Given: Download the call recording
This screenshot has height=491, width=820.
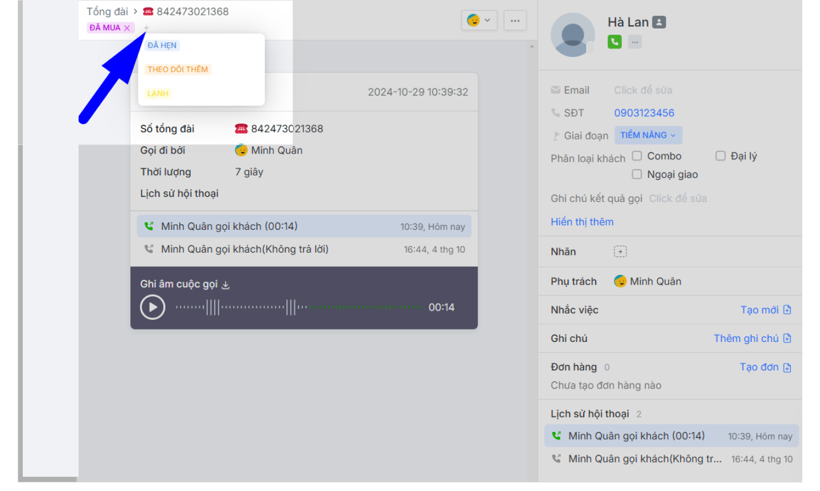Looking at the screenshot, I should [225, 285].
